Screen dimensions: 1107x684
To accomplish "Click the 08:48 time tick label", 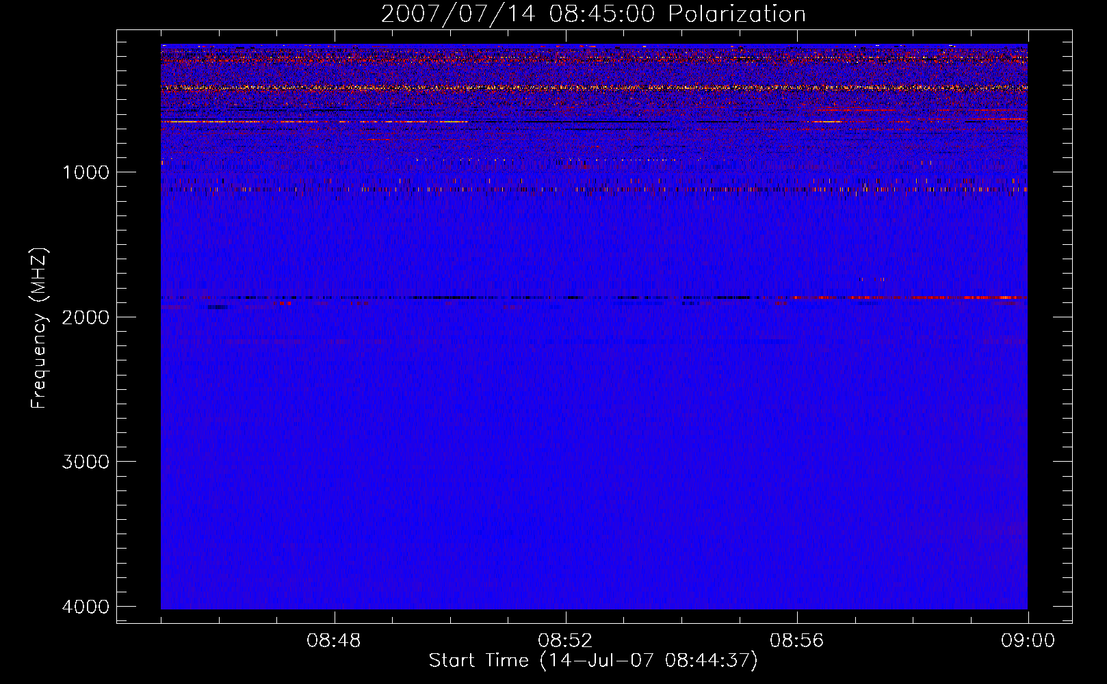I will pos(334,641).
